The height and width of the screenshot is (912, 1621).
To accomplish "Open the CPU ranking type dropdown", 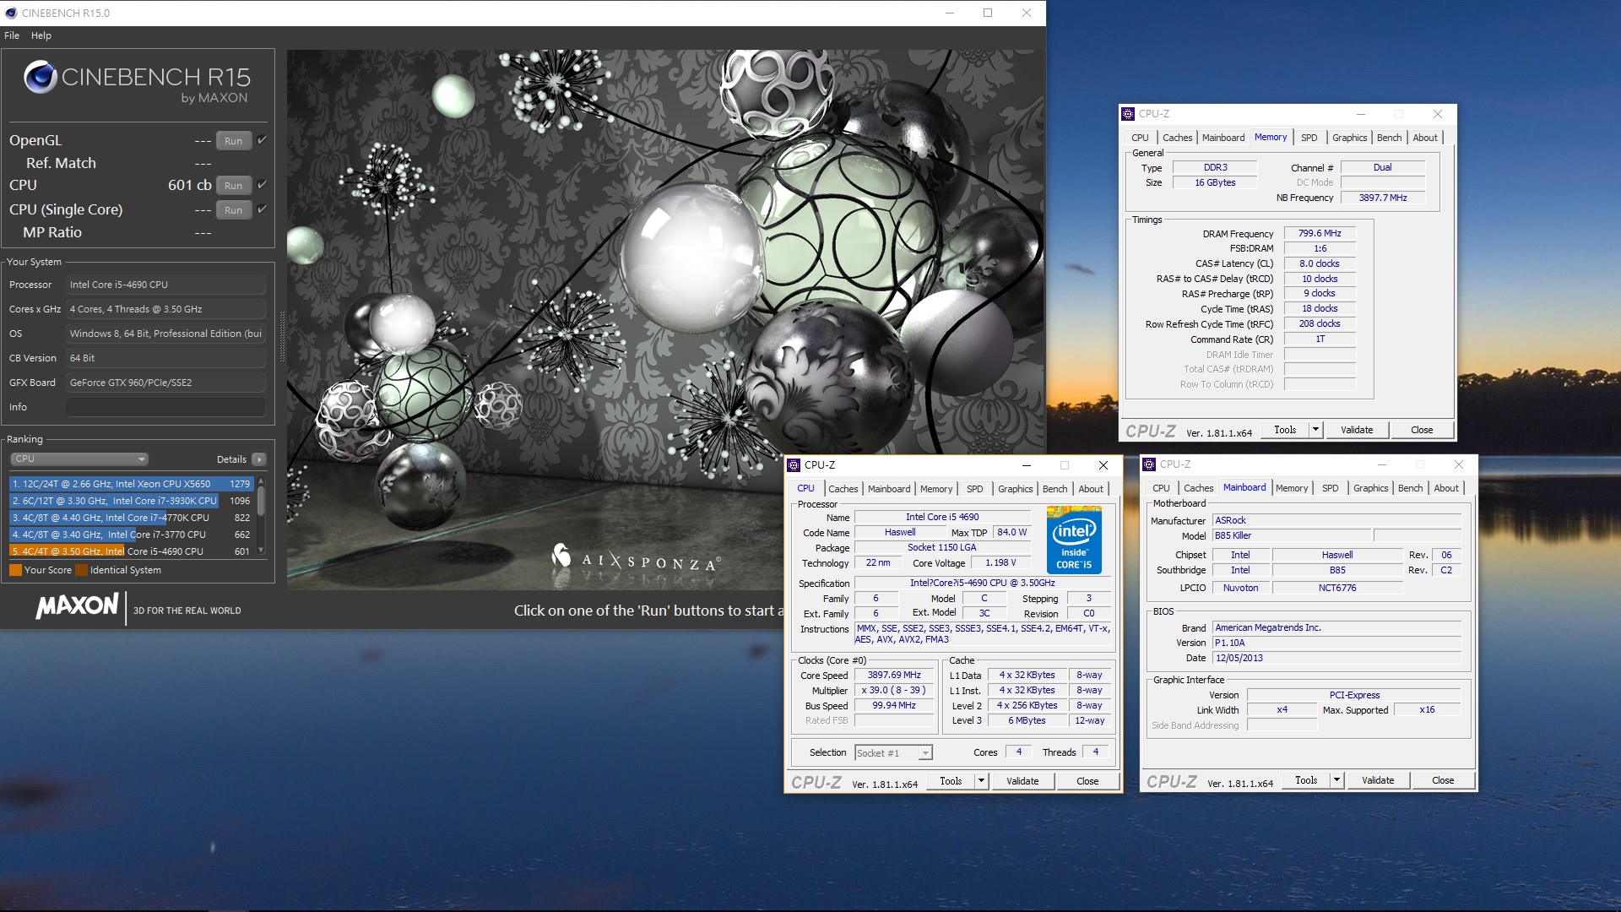I will click(79, 459).
